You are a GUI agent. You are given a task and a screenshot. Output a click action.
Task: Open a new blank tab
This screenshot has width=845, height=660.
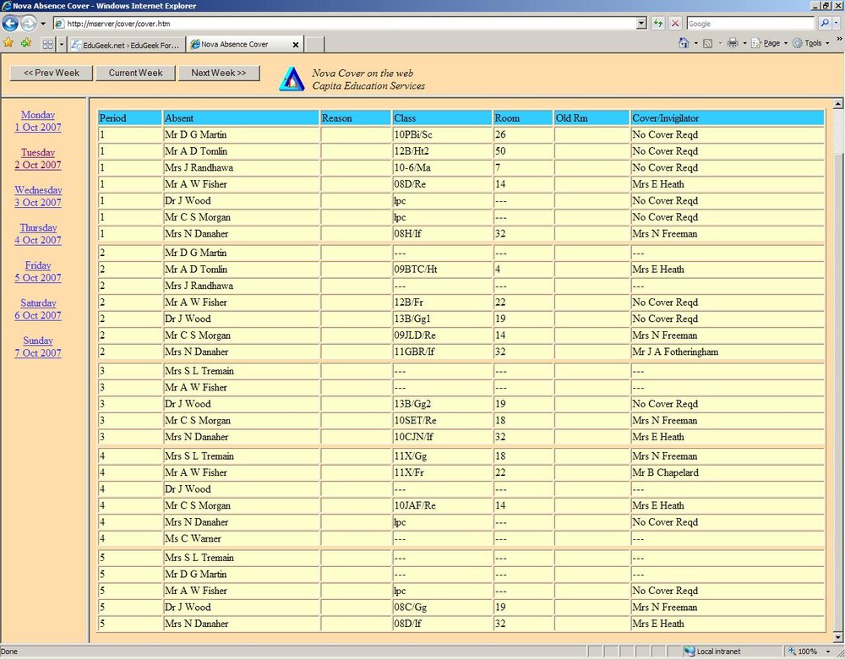click(x=314, y=45)
